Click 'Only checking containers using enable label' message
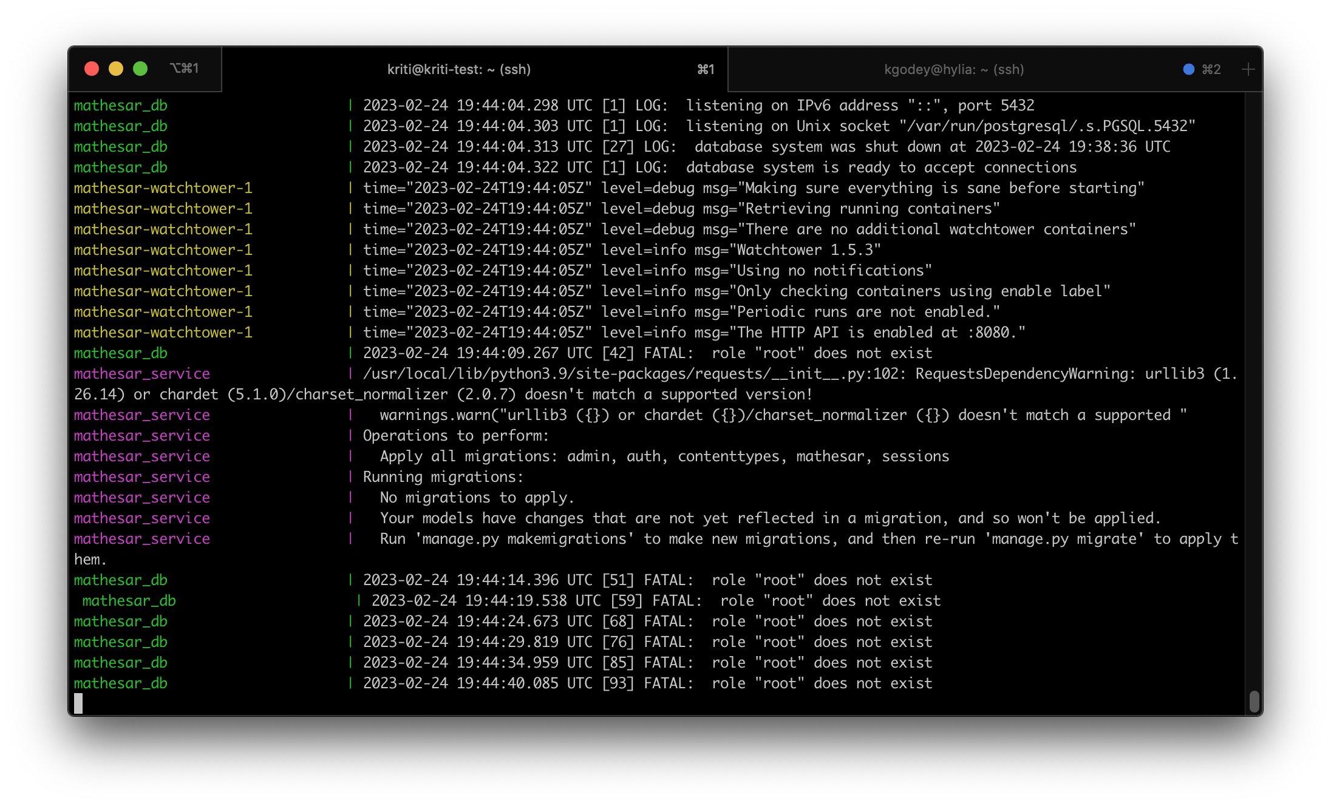 (919, 291)
